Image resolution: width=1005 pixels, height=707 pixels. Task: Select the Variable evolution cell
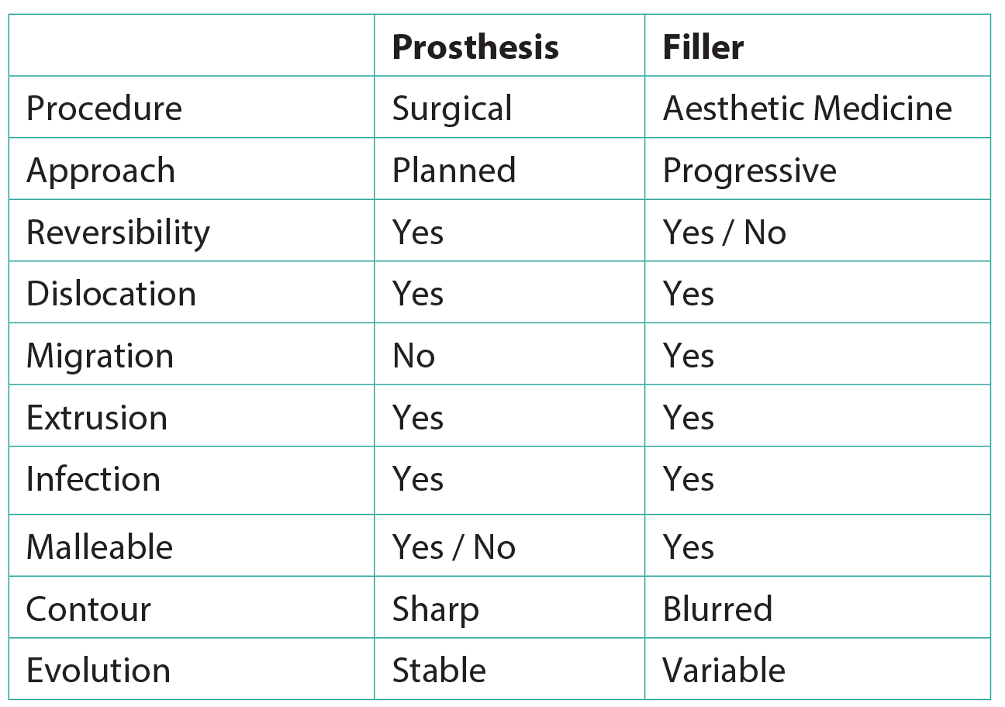click(x=724, y=671)
